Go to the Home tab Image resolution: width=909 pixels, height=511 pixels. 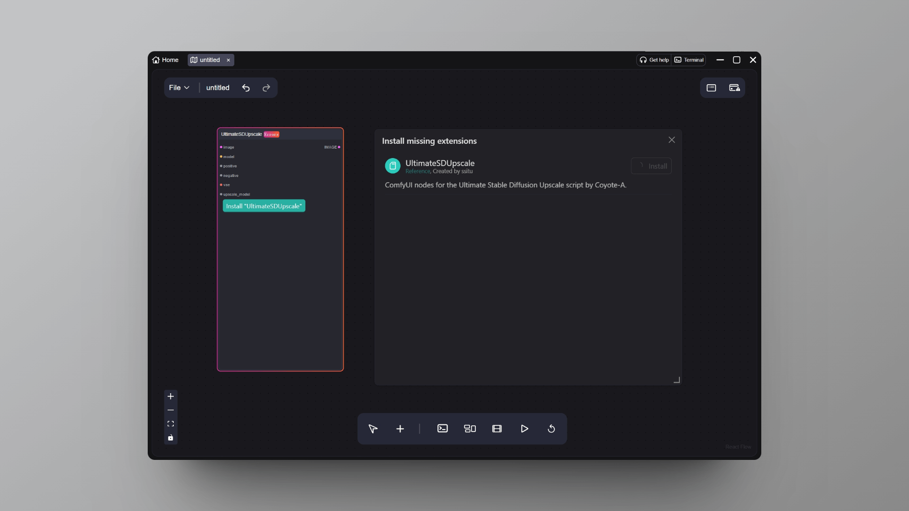click(x=165, y=60)
